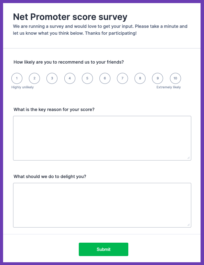Screen dimensions: 204x265
Task: Select the number 4 rating option
Action: (70, 78)
